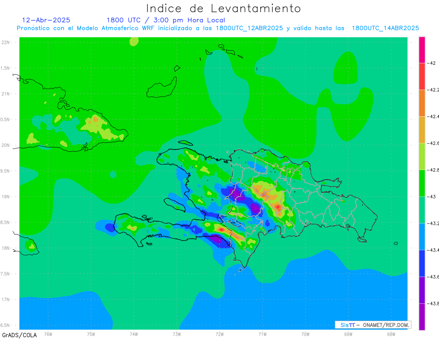Select the red legend swatch below -42
Screen dimensions: 439x339
pos(422,76)
